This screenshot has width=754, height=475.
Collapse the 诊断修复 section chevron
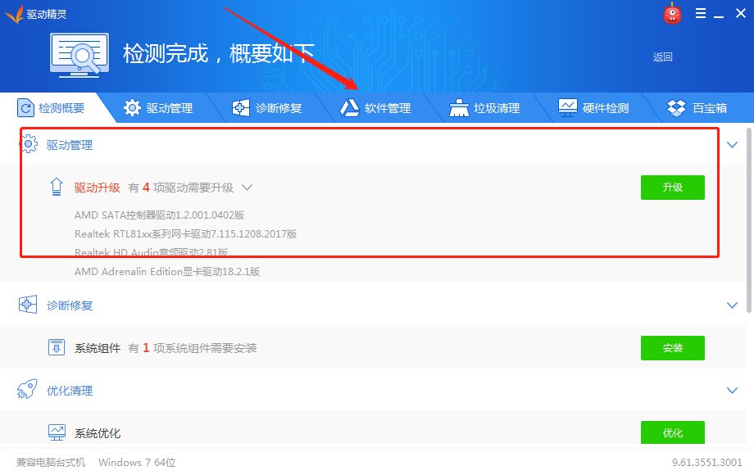tap(732, 305)
